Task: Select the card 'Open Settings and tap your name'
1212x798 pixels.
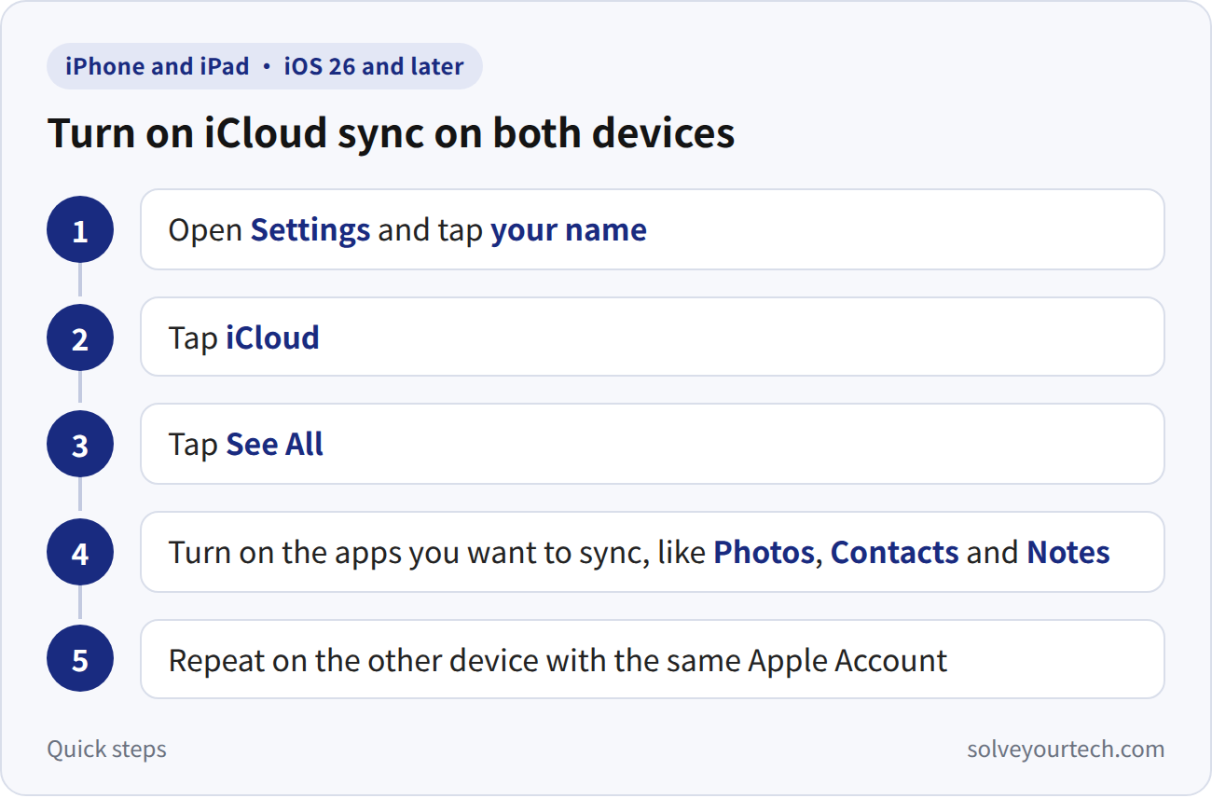Action: point(653,229)
